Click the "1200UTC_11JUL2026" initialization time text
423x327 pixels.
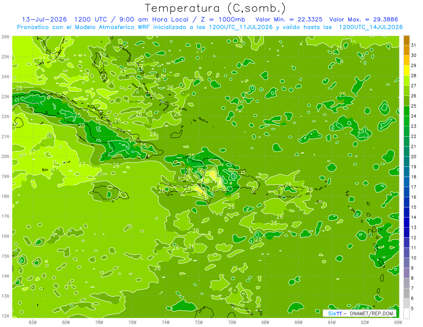pyautogui.click(x=241, y=27)
